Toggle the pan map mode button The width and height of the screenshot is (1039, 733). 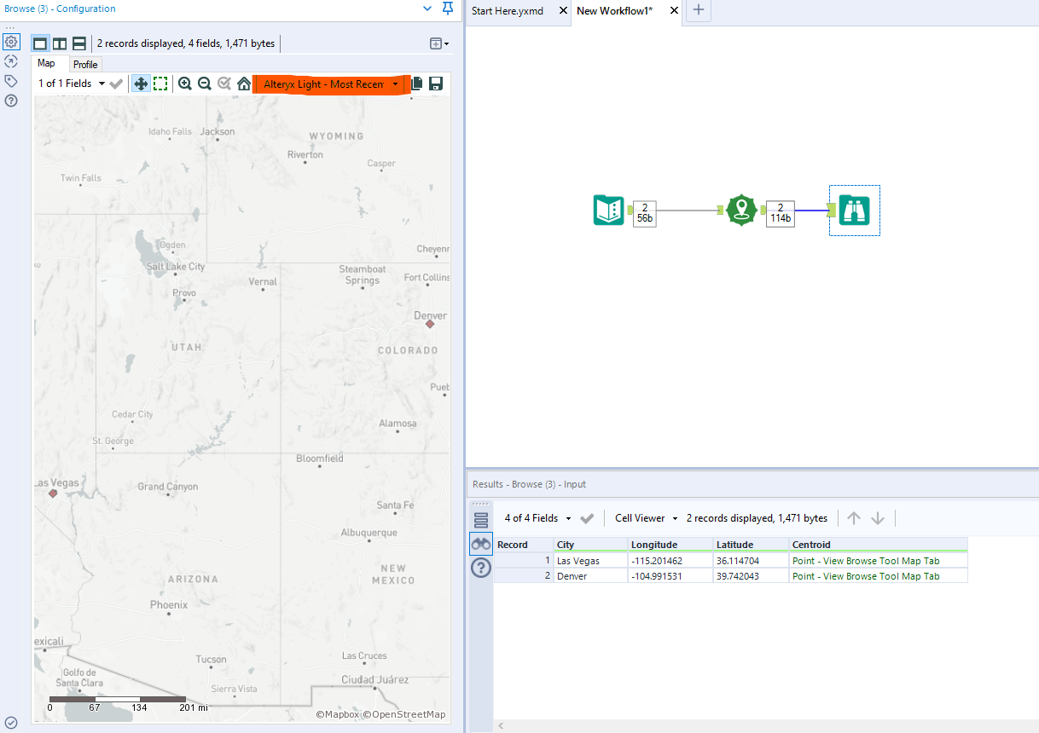(x=141, y=84)
